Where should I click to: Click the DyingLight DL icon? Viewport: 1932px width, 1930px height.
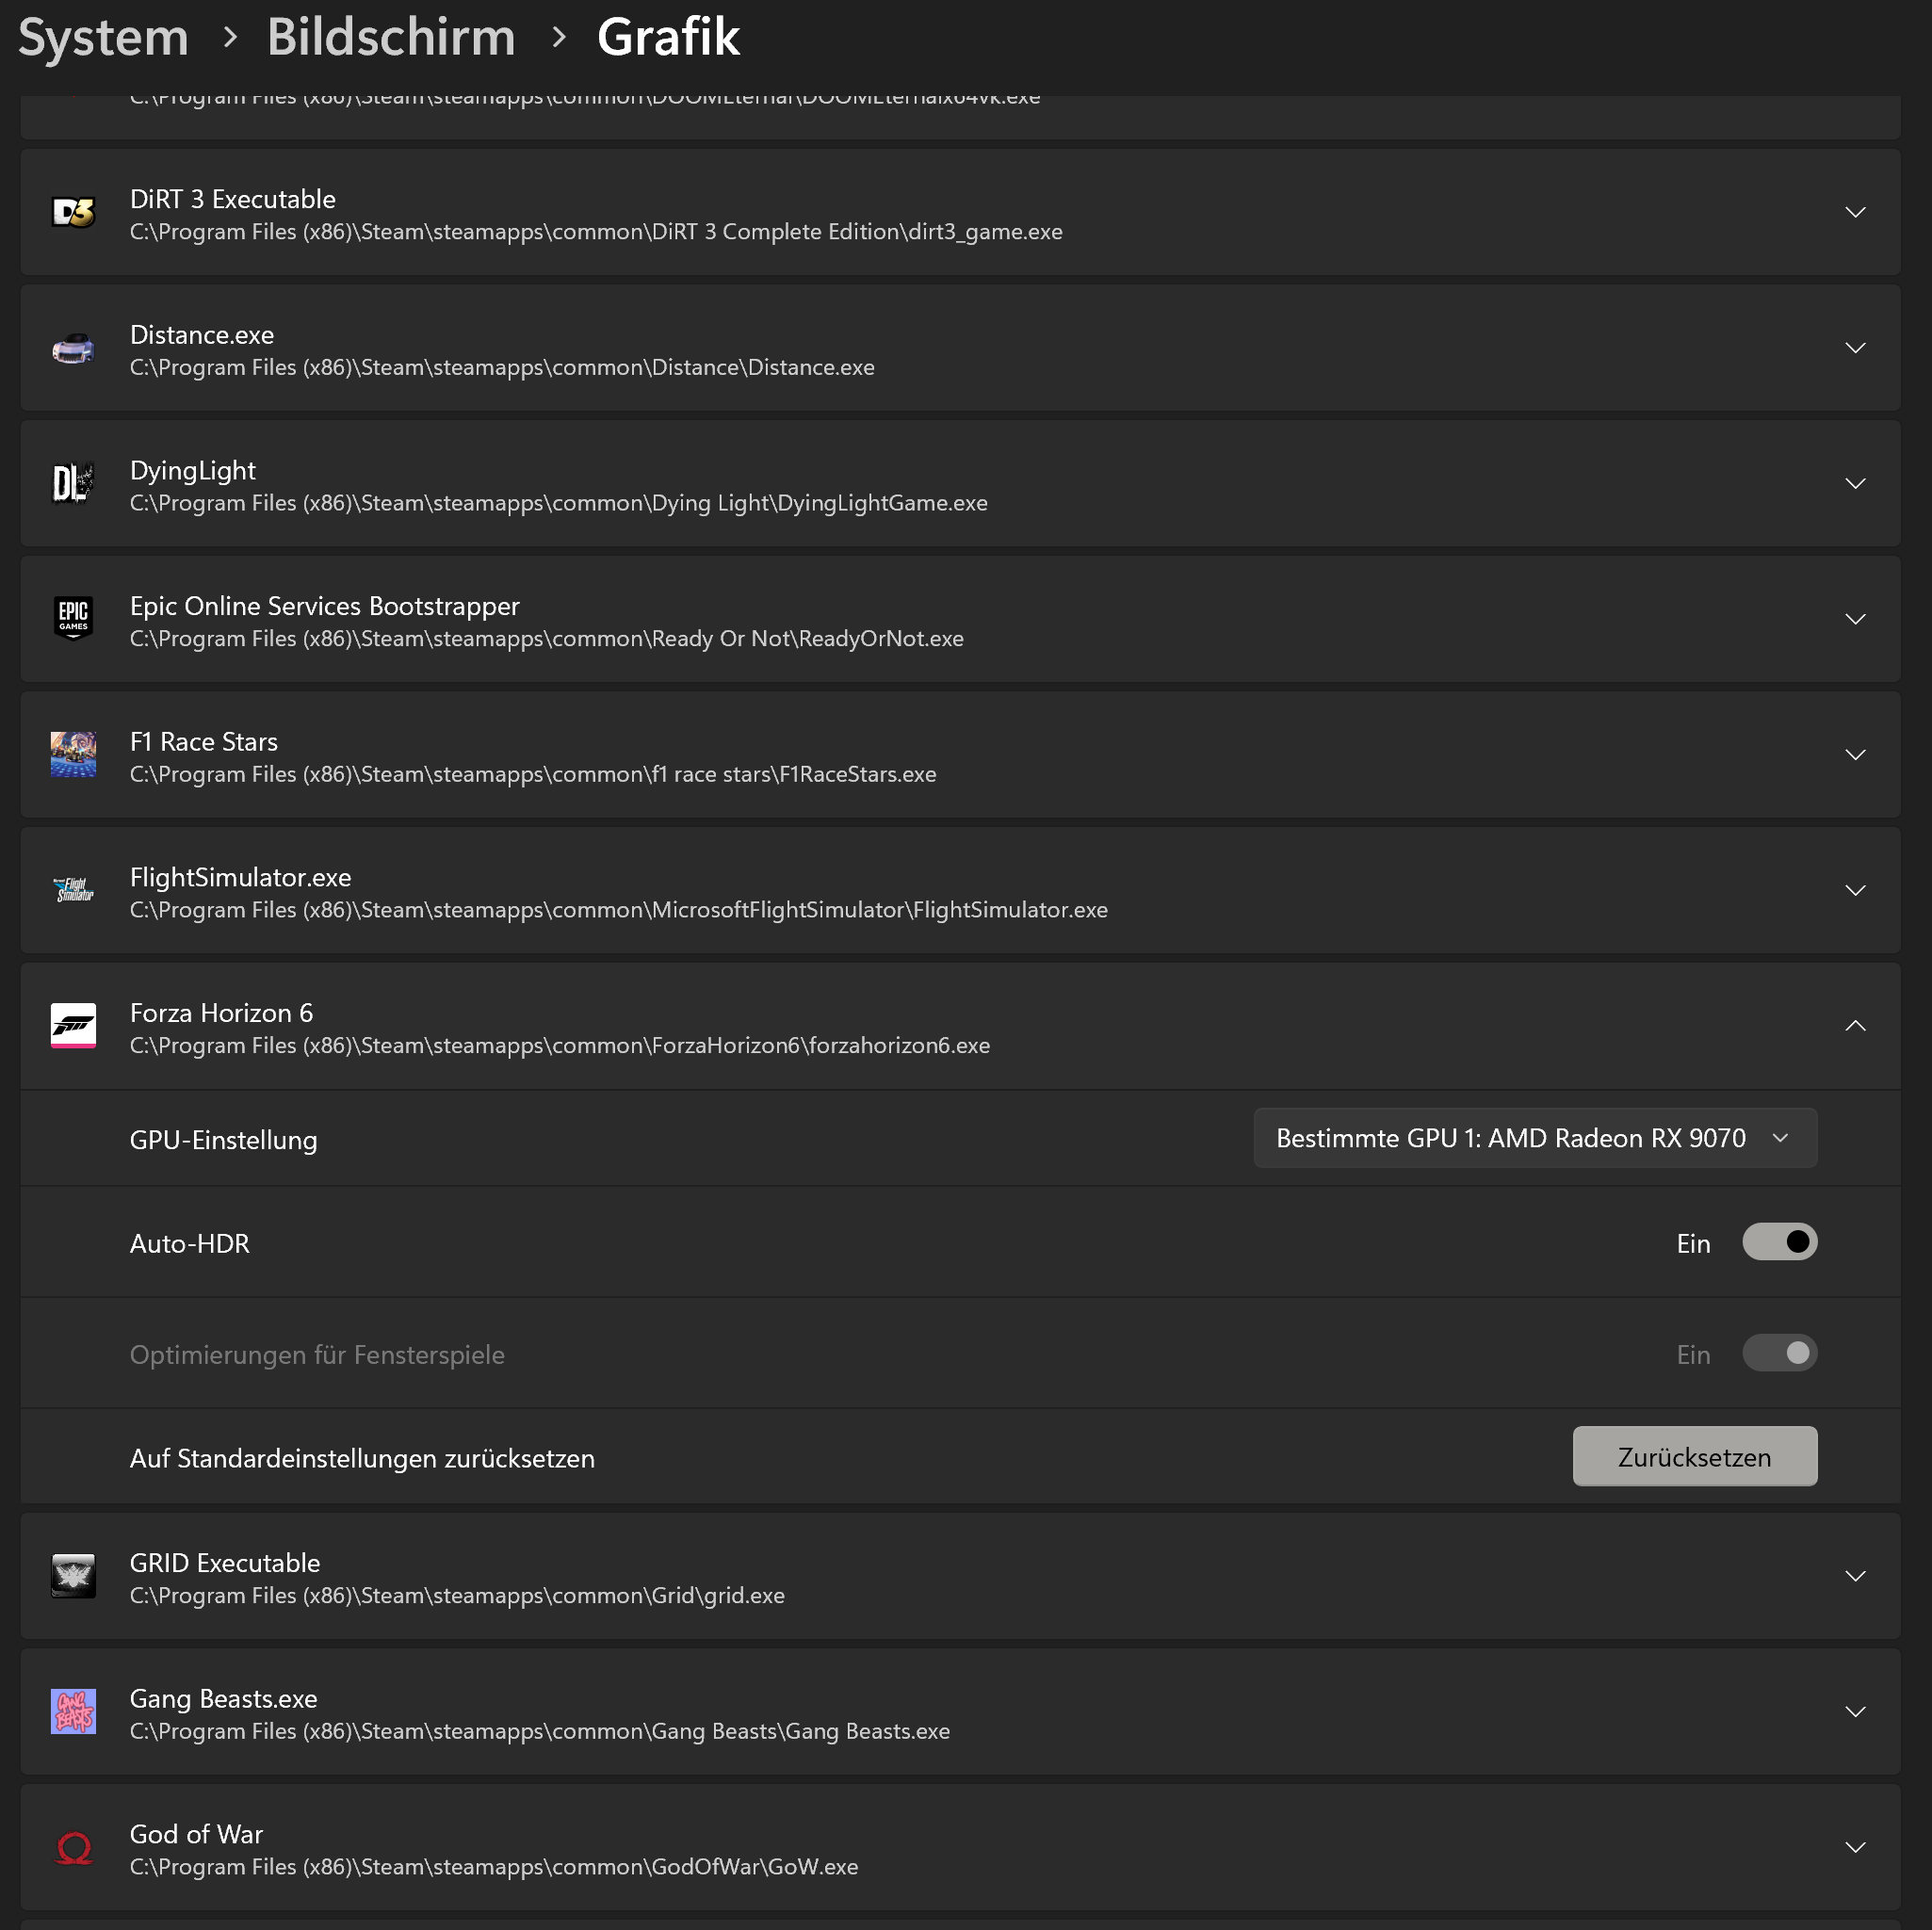(x=73, y=483)
